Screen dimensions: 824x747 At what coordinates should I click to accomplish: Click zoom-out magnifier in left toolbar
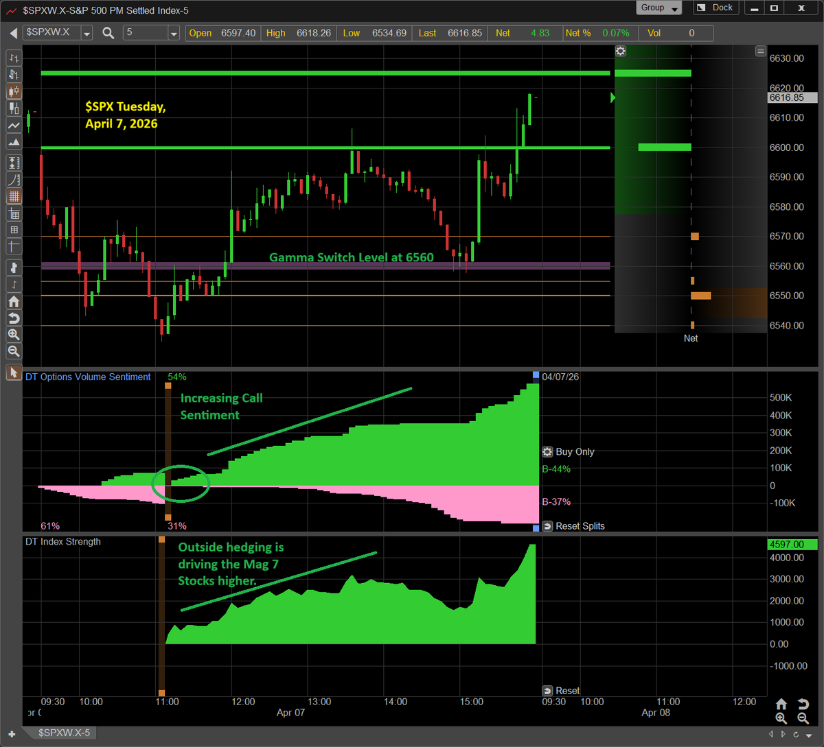click(x=14, y=351)
